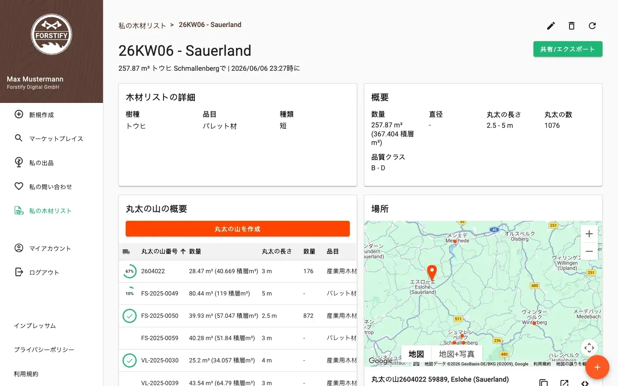Viewport: 618px width, 386px height.
Task: Click the edit pencil icon
Action: [551, 26]
